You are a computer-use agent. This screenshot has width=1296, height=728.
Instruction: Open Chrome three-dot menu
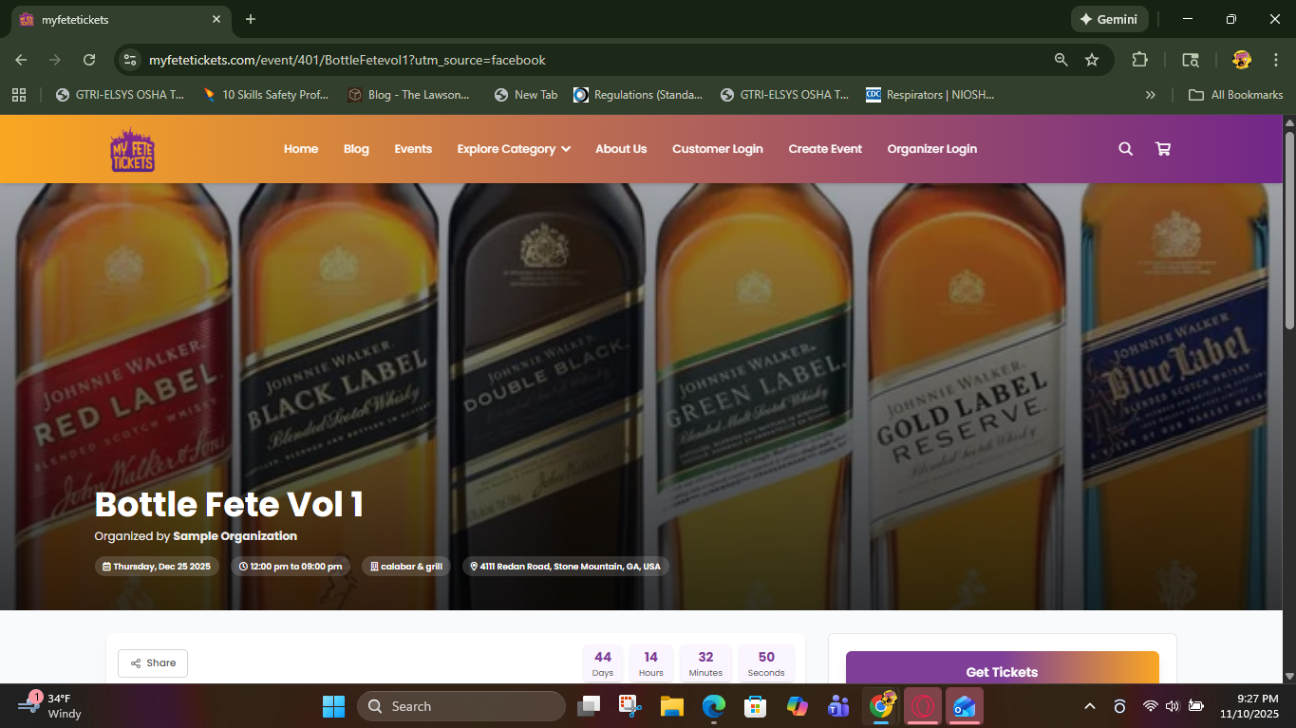pos(1275,60)
